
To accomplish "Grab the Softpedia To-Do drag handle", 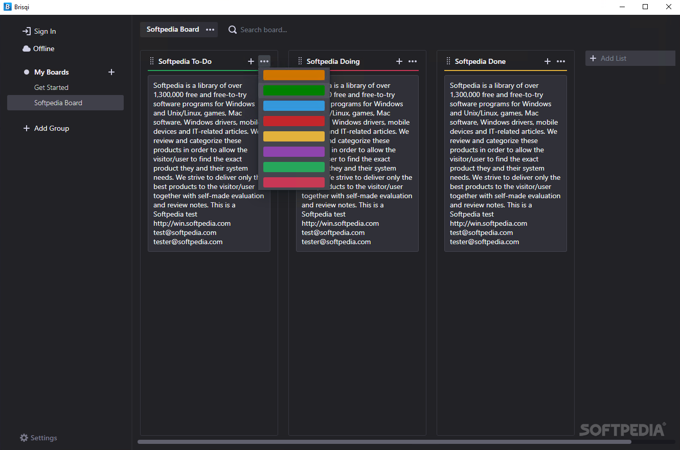I will pos(152,61).
